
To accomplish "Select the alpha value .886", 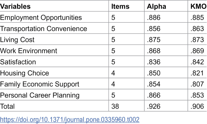I will click(154, 17).
